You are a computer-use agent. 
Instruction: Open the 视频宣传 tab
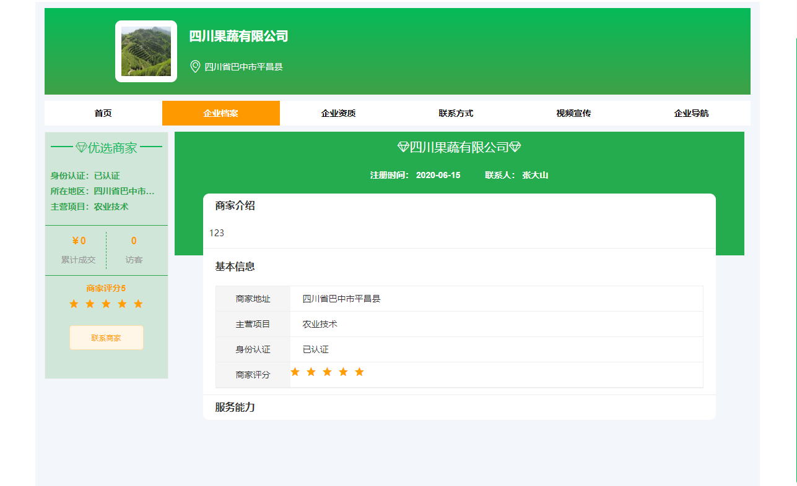573,113
